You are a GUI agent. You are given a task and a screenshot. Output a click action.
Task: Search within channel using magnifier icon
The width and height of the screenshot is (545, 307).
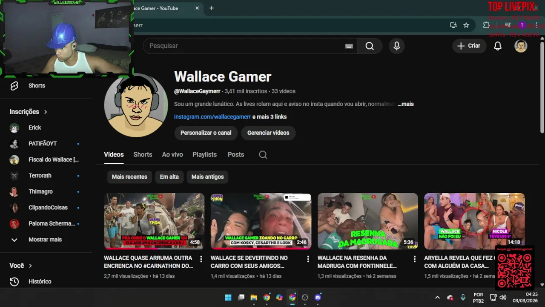point(263,155)
